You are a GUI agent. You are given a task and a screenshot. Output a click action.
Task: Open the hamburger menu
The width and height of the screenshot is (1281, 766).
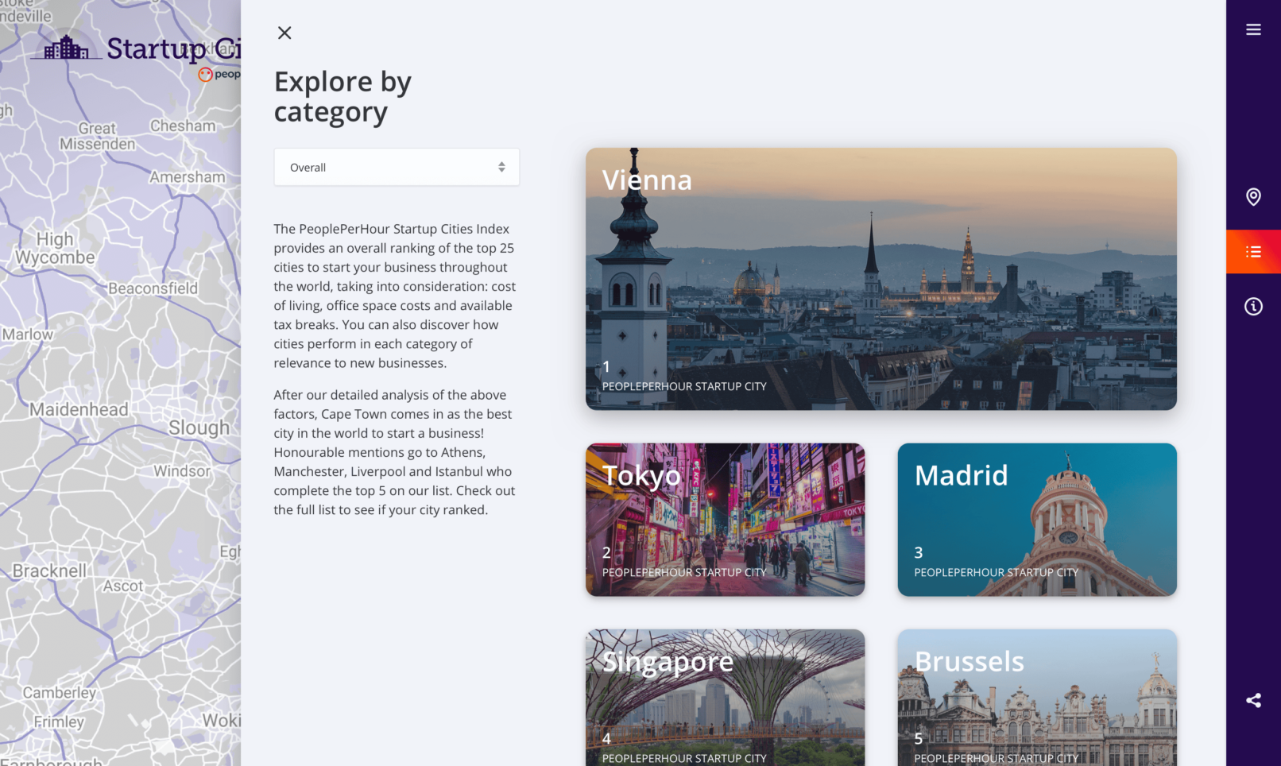coord(1253,30)
